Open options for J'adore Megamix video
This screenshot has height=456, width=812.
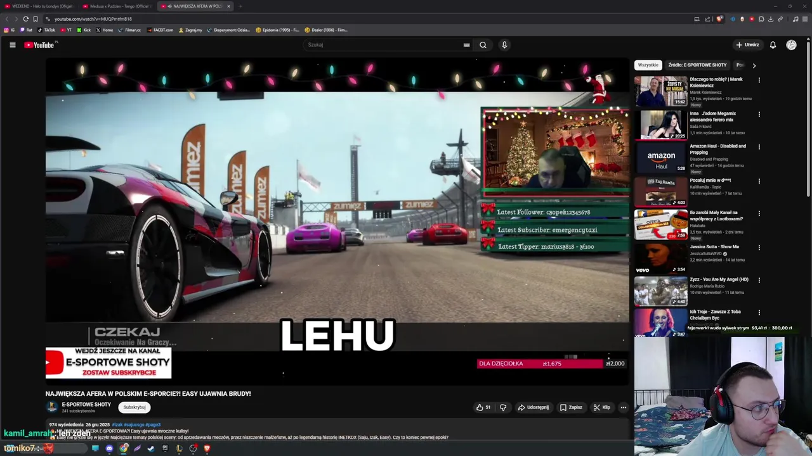point(759,115)
